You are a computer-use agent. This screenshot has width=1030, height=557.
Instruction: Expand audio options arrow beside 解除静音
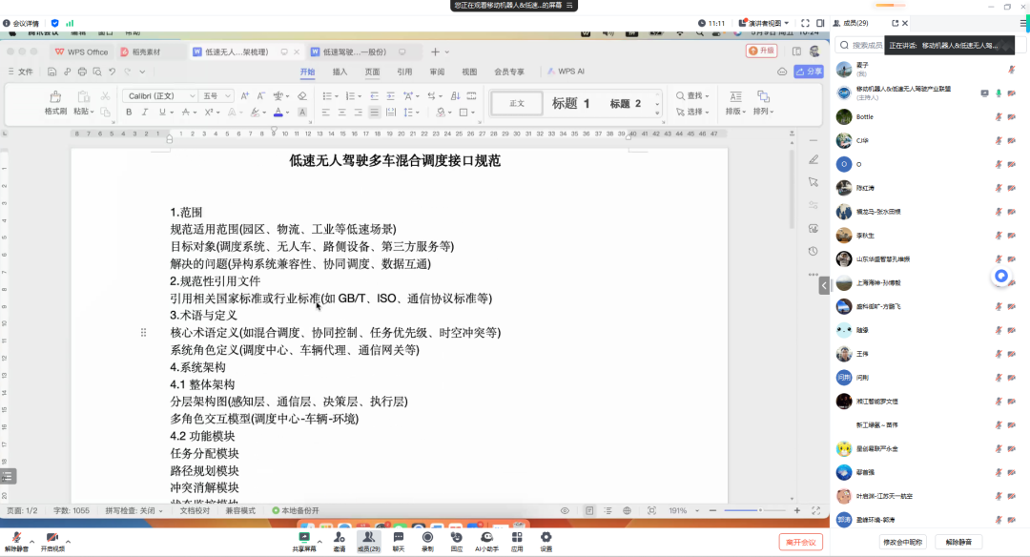click(x=31, y=539)
